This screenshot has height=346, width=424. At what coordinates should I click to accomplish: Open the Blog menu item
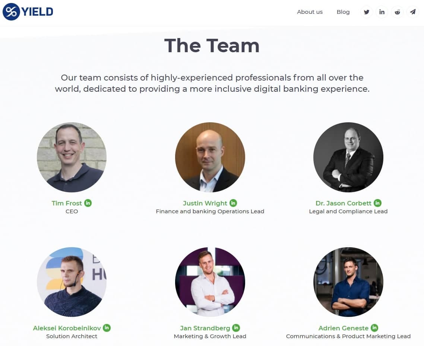(343, 12)
